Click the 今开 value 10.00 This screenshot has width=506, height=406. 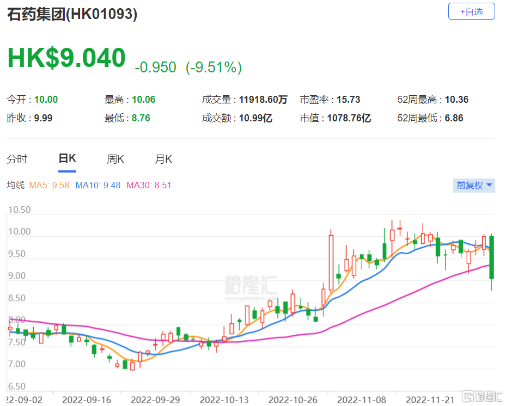pos(46,100)
